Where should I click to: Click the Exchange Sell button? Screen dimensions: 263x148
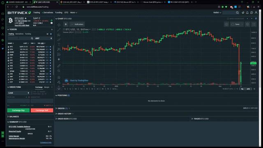(42, 111)
